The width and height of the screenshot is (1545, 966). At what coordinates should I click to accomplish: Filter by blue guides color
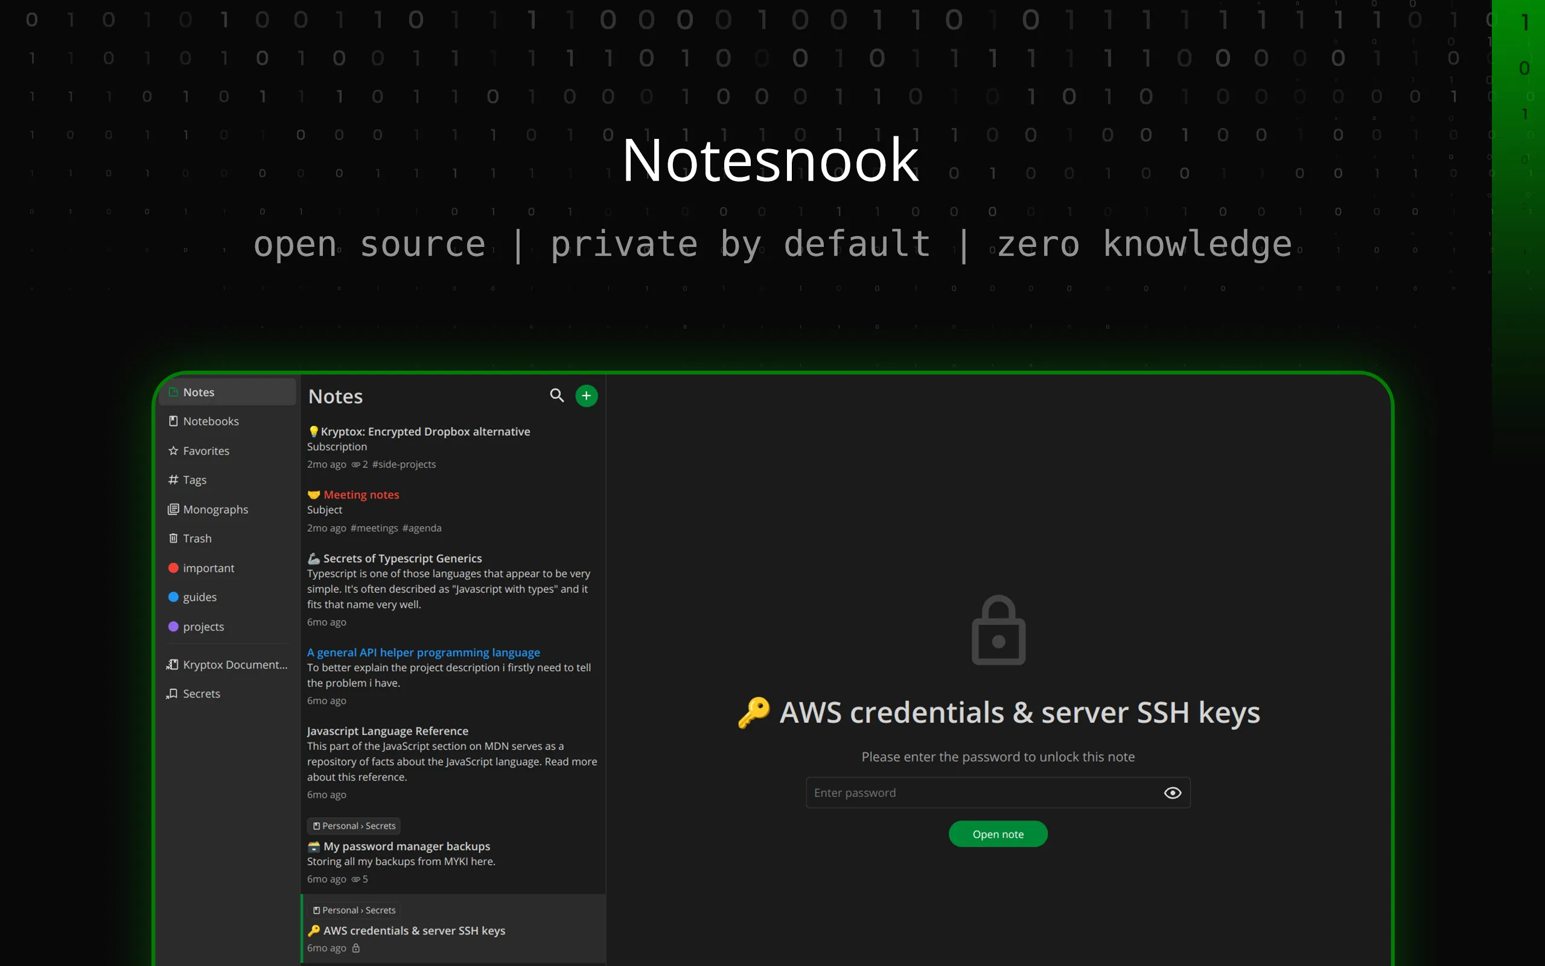pos(199,597)
